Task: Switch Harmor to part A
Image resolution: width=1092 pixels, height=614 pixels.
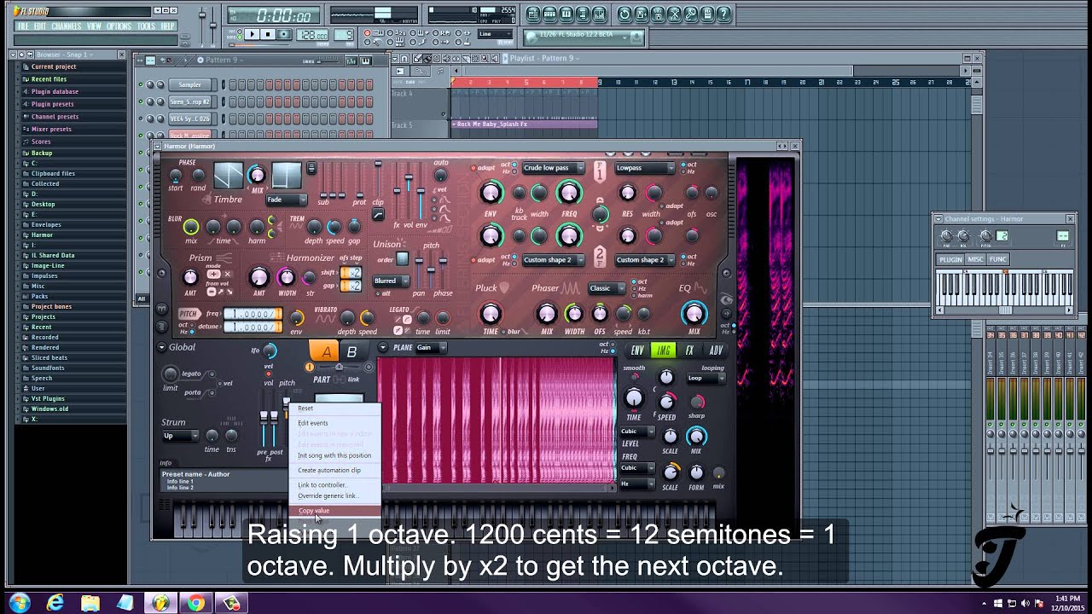Action: click(x=325, y=351)
